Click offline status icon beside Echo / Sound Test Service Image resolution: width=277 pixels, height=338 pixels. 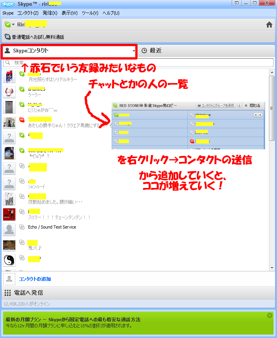coord(22,227)
